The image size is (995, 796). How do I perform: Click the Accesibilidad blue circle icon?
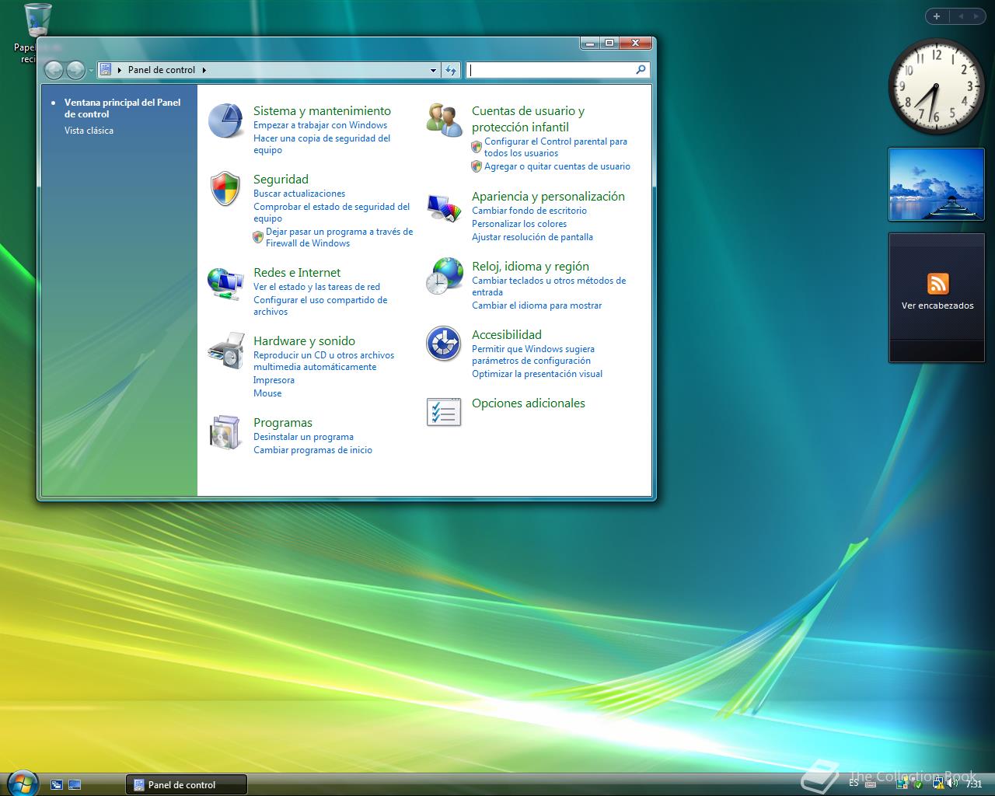(x=444, y=344)
